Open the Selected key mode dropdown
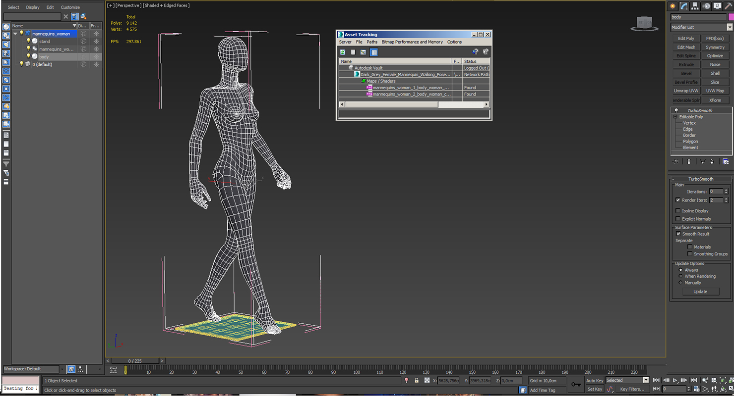The height and width of the screenshot is (396, 734). click(645, 380)
